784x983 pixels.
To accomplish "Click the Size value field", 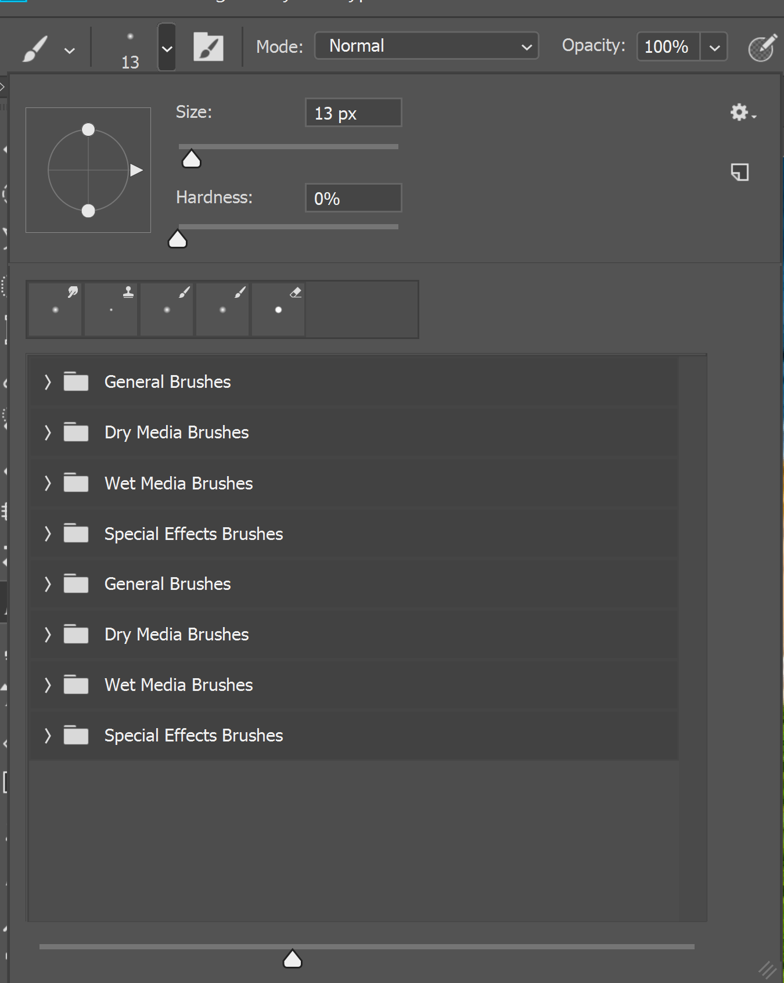I will pyautogui.click(x=353, y=113).
